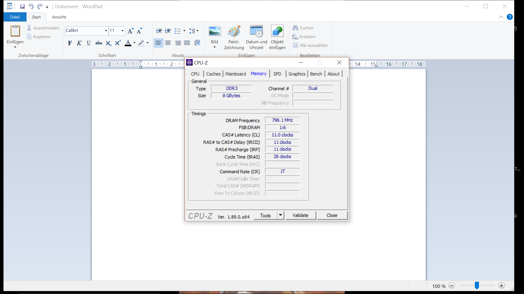The height and width of the screenshot is (294, 524).
Task: Click the Validate button in CPU-Z
Action: coord(300,215)
